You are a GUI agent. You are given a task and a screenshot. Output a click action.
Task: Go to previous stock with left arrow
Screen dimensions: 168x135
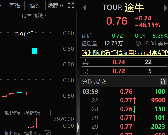point(84,8)
